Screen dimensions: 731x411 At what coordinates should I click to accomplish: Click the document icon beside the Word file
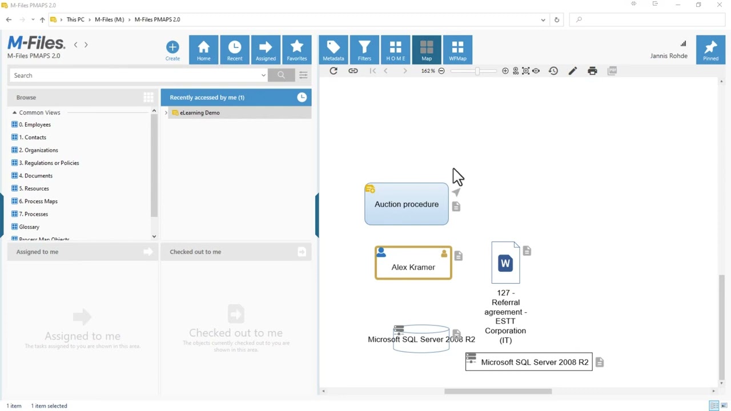527,251
